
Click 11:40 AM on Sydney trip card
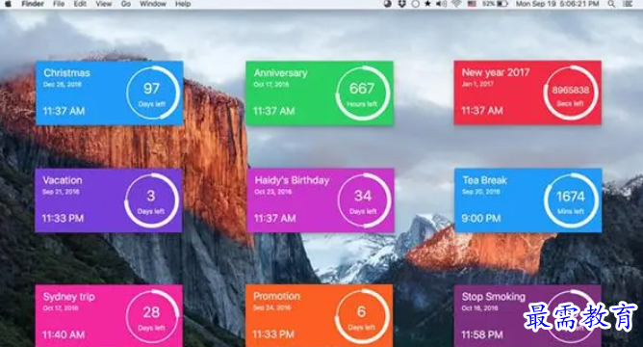[x=64, y=334]
